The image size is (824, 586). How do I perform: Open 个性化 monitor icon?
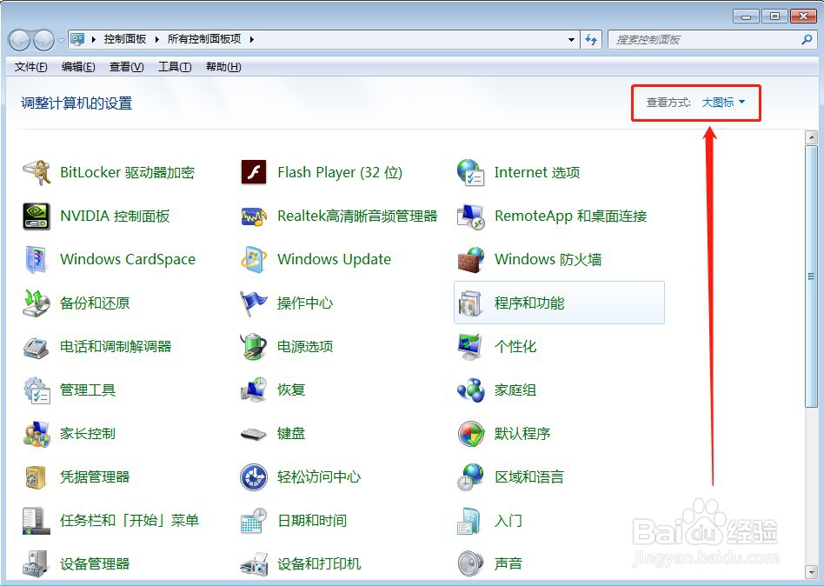(x=470, y=347)
